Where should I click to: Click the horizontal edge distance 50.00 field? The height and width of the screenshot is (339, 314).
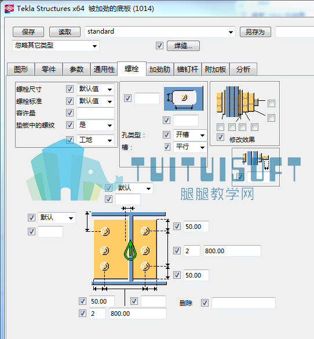tap(102, 301)
